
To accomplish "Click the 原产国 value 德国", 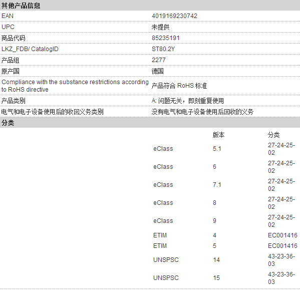I will [157, 71].
